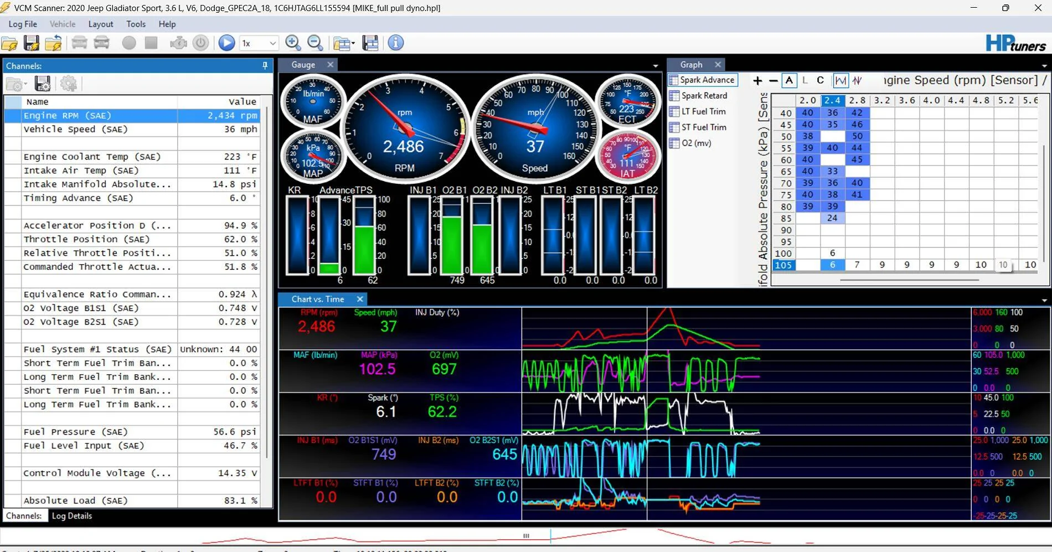Select the Vehicle Speed (SAE) channel row
Screen dimensions: 1052x552
point(132,130)
